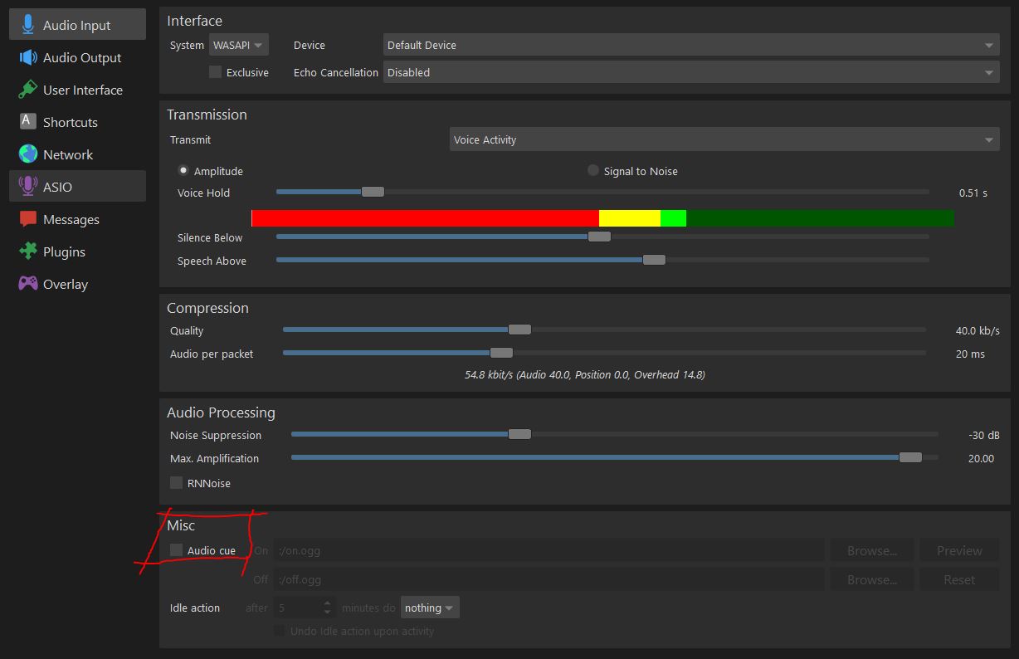Click the Silence Below slider handle
Viewport: 1019px width, 659px height.
point(599,237)
